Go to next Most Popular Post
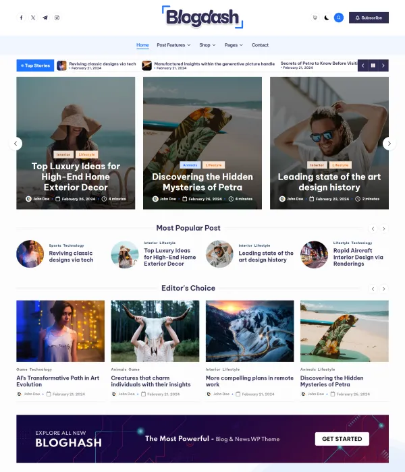Viewport: 405px width, 472px height. tap(383, 229)
